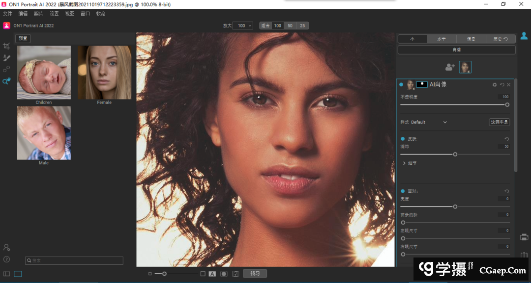This screenshot has width=531, height=283.
Task: Open the 文件 menu
Action: click(x=7, y=14)
